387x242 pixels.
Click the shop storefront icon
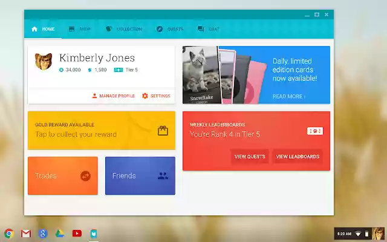[71, 29]
